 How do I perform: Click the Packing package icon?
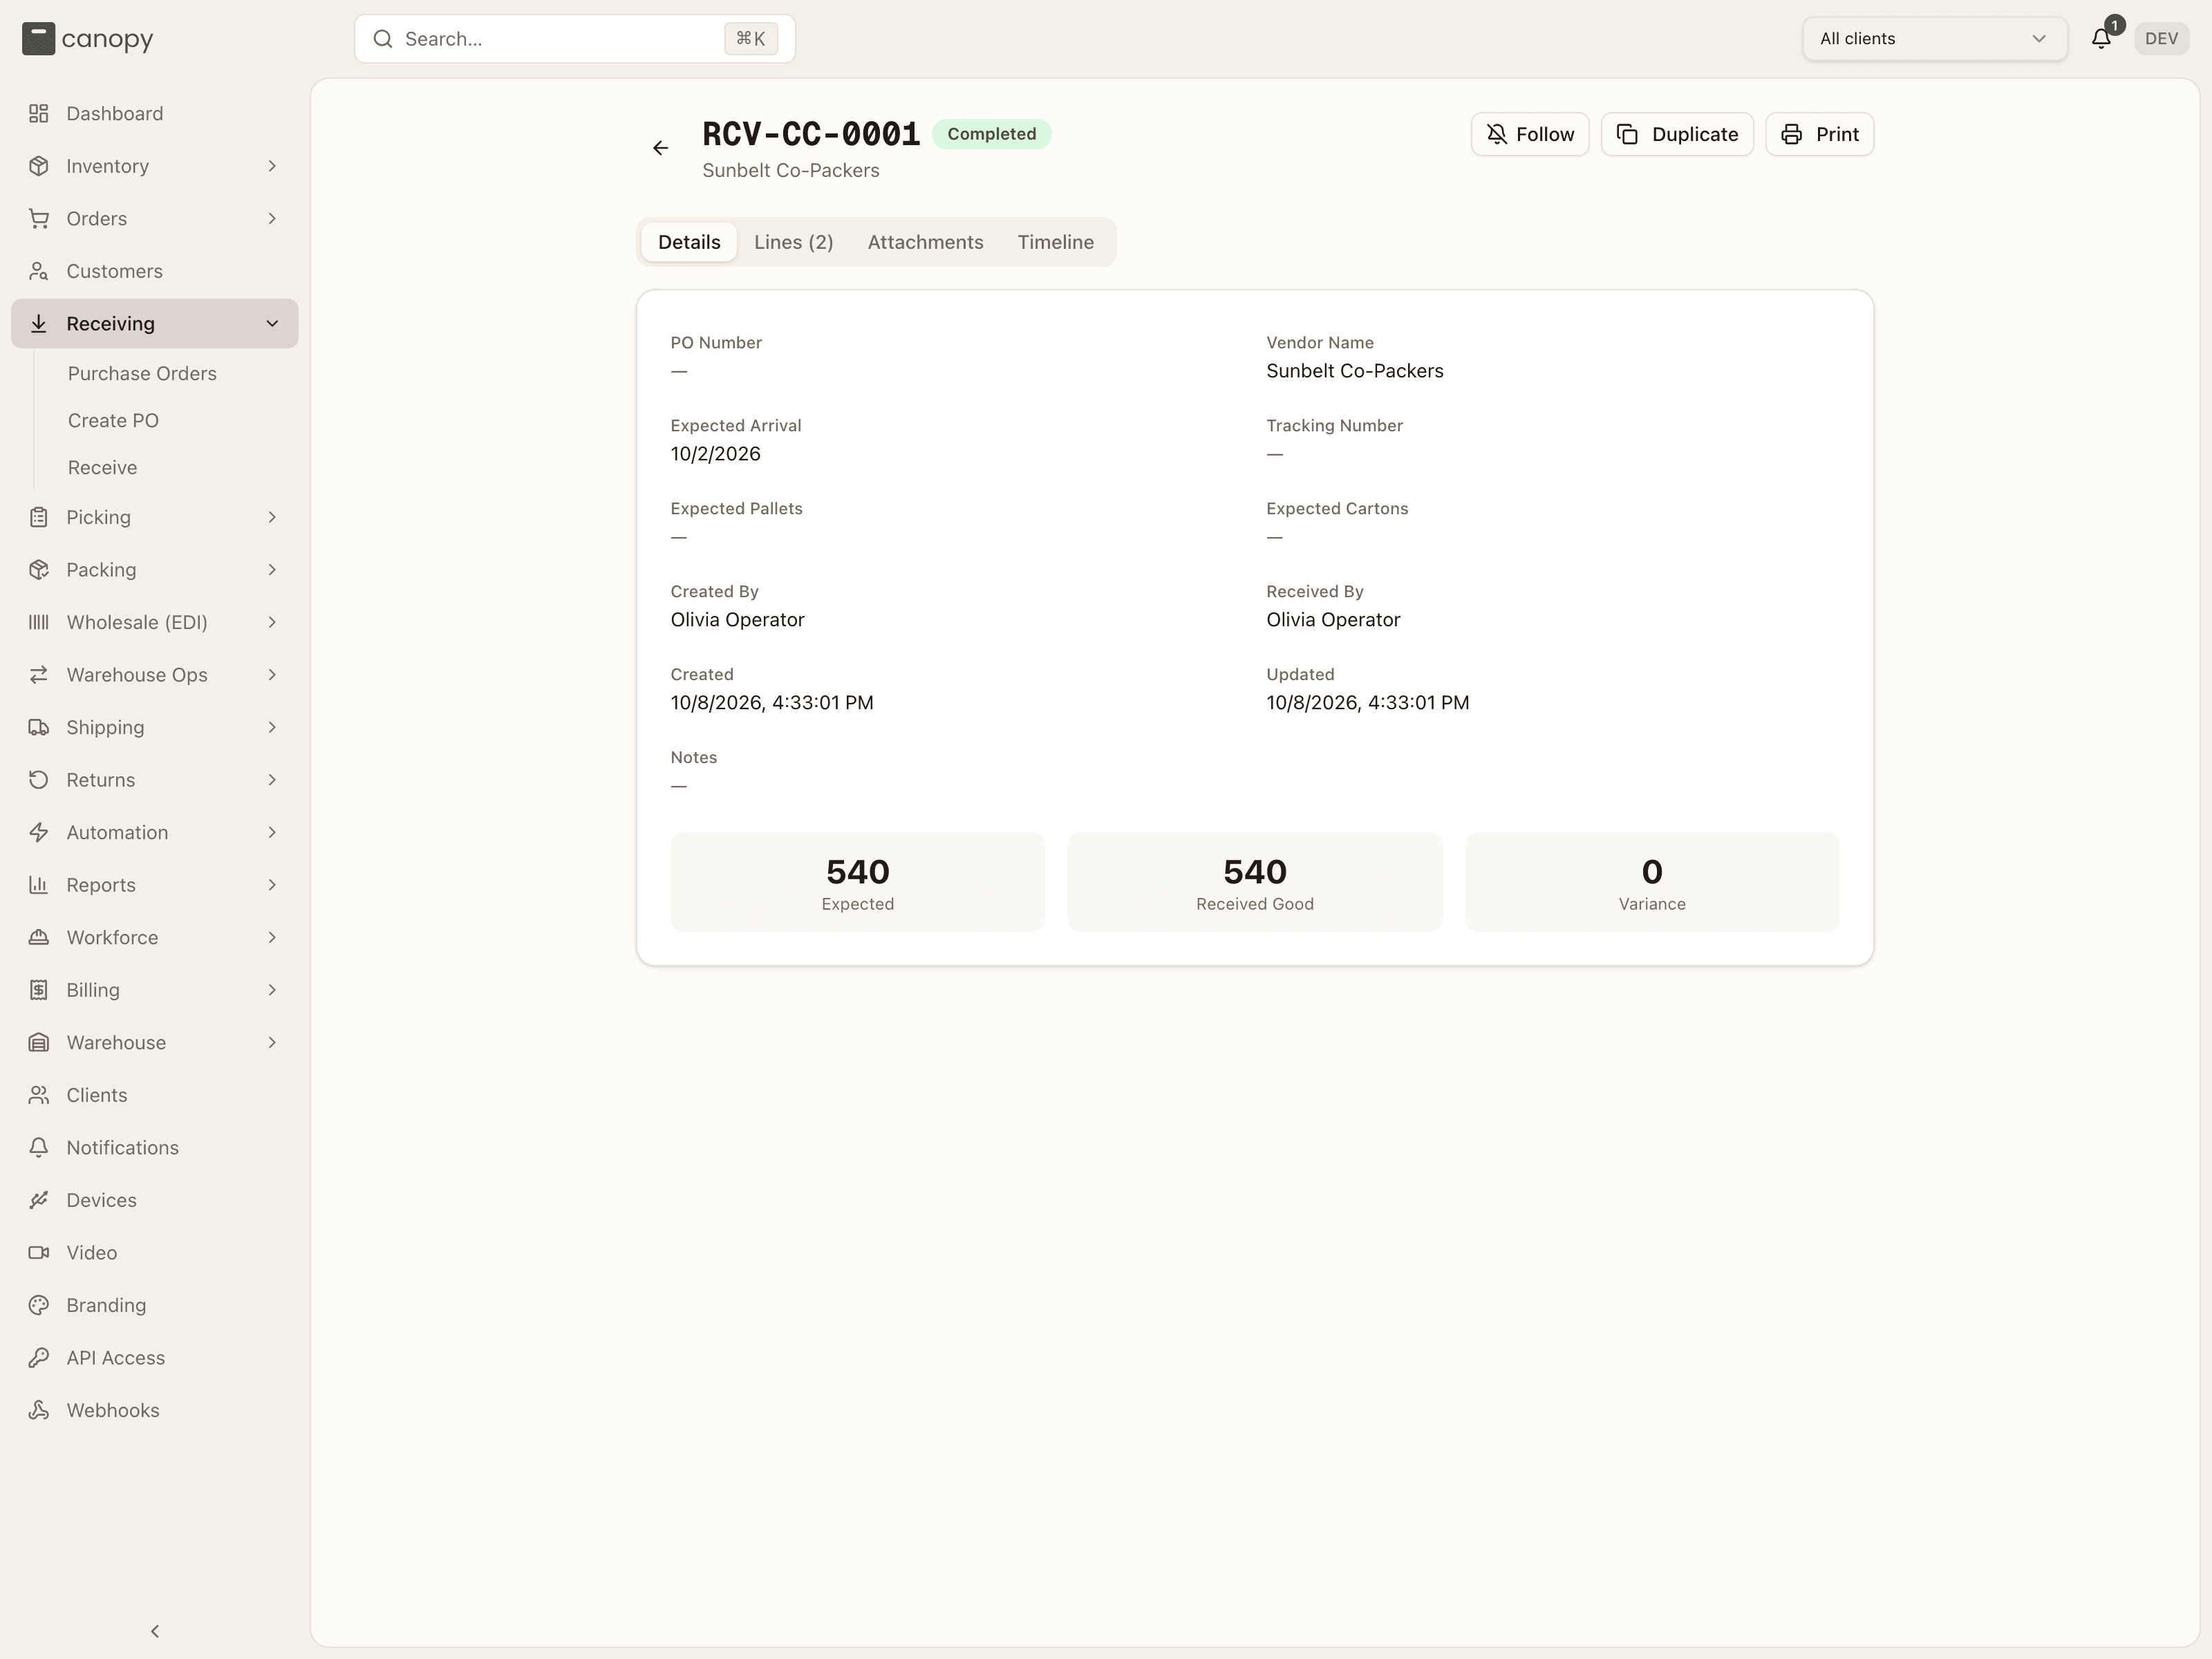[x=39, y=569]
